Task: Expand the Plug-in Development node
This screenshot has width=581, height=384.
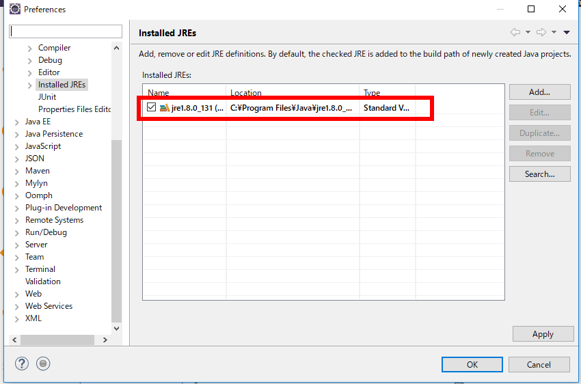Action: click(16, 208)
